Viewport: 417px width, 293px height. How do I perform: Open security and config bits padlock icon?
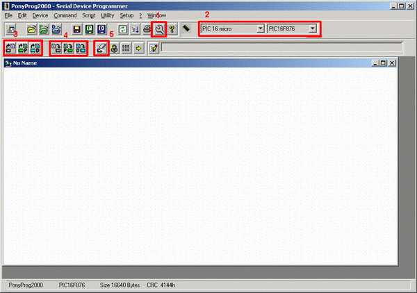pos(114,48)
